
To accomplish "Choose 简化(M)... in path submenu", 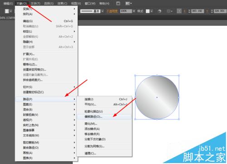I will pyautogui.click(x=104, y=124).
